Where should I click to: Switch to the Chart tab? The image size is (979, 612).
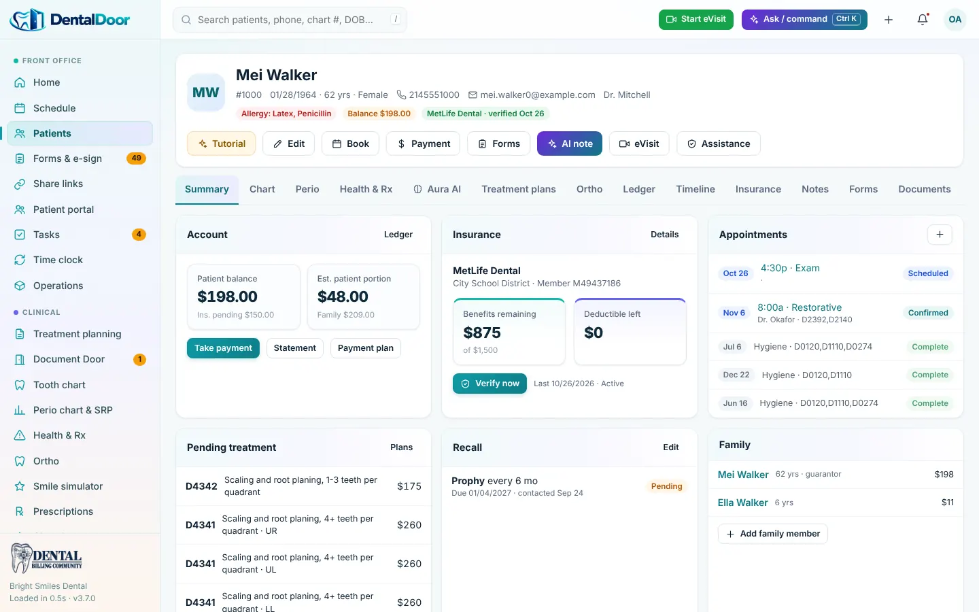(x=262, y=190)
